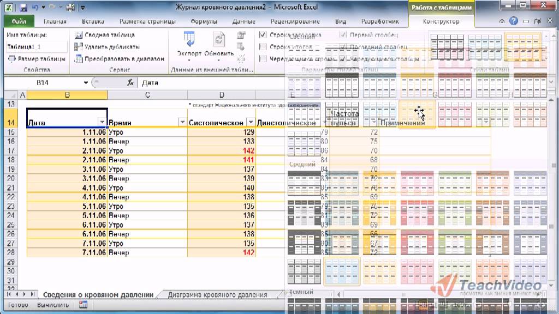Click Преобразовать в диапазон button label
This screenshot has width=559, height=314.
pos(124,59)
